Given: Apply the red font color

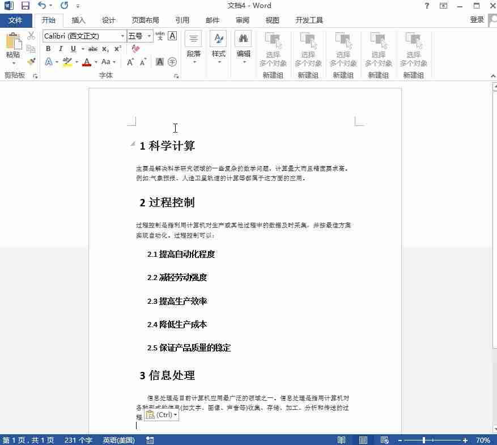Looking at the screenshot, I should pyautogui.click(x=87, y=62).
